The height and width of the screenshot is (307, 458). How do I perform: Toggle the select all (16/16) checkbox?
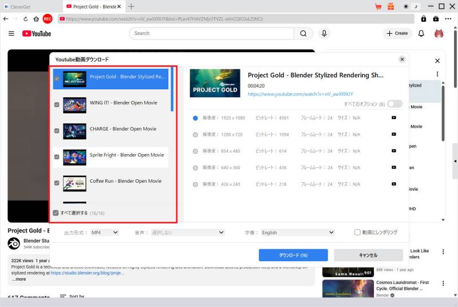point(56,212)
